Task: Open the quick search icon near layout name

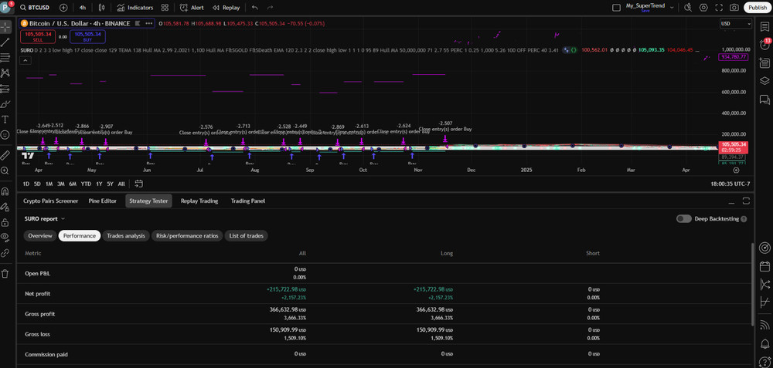Action: [x=688, y=8]
